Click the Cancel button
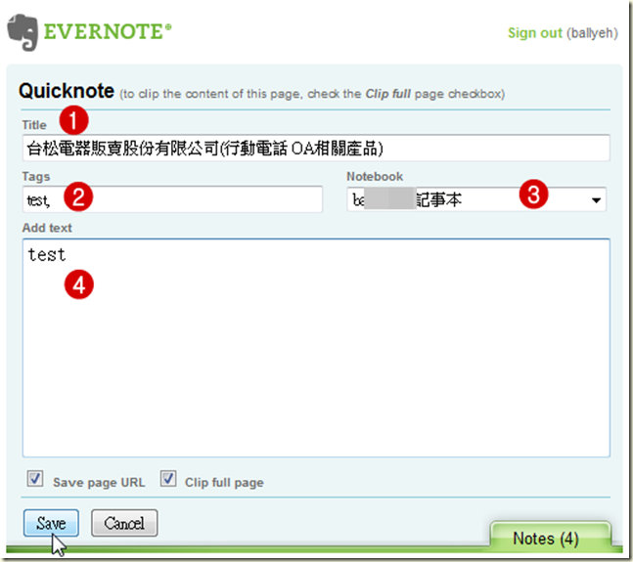633x562 pixels. [x=124, y=523]
